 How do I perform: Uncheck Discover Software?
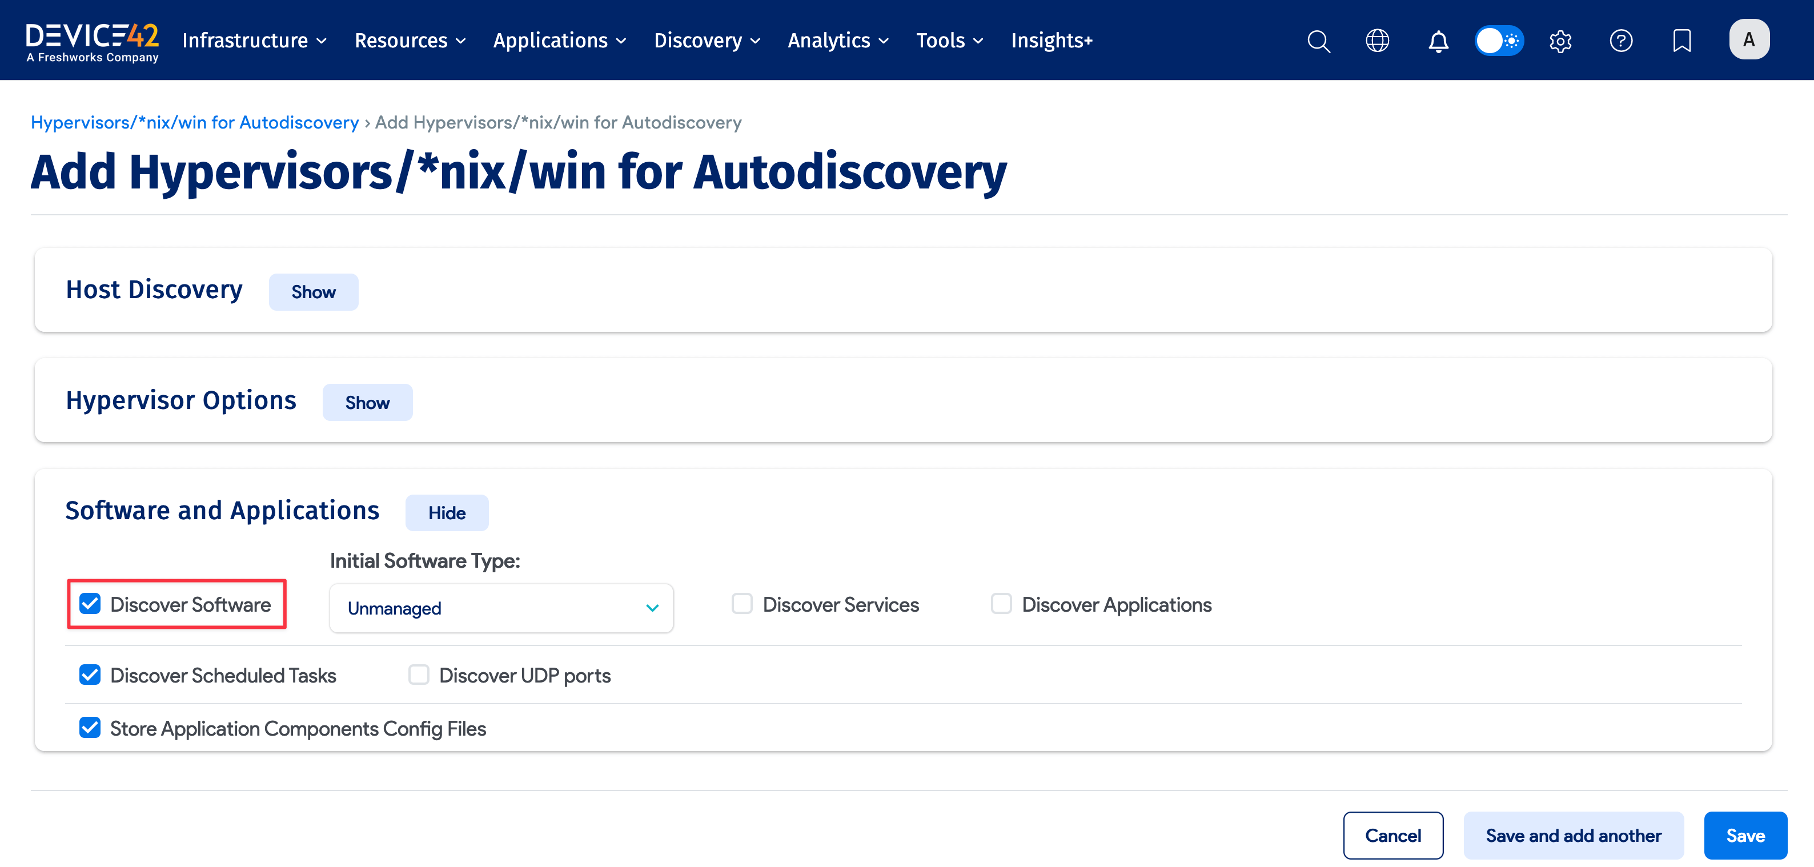click(x=90, y=604)
